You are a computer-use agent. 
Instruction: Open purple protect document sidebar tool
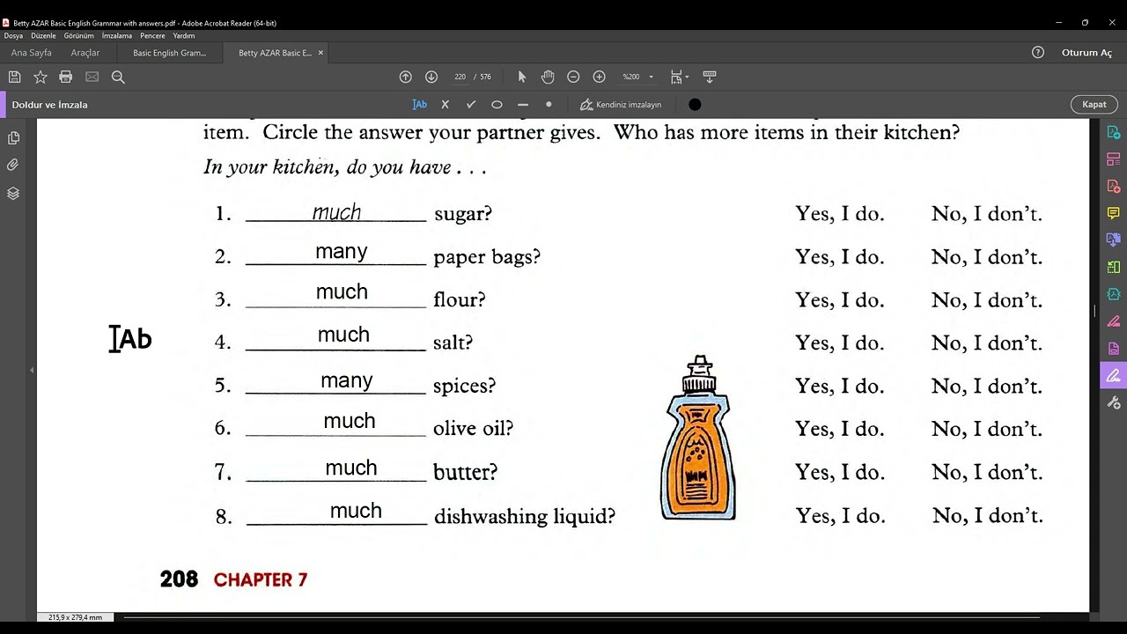pyautogui.click(x=1114, y=349)
